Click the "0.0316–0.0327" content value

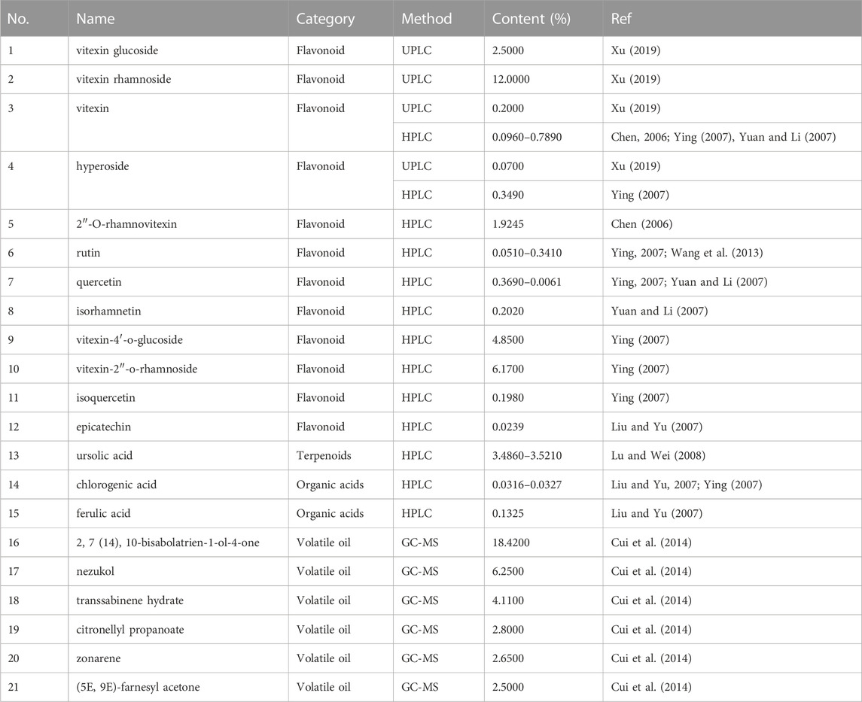click(527, 485)
